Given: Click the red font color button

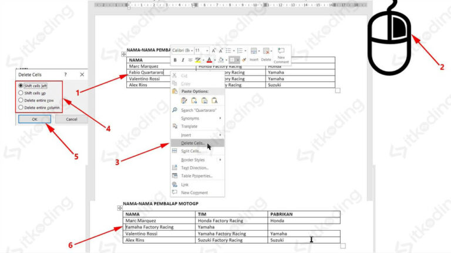Looking at the screenshot, I should pyautogui.click(x=209, y=60).
